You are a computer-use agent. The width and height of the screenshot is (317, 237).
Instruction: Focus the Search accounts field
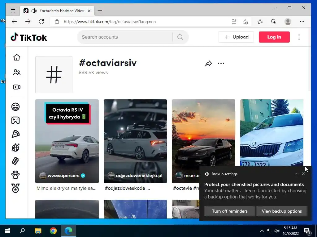(x=125, y=37)
